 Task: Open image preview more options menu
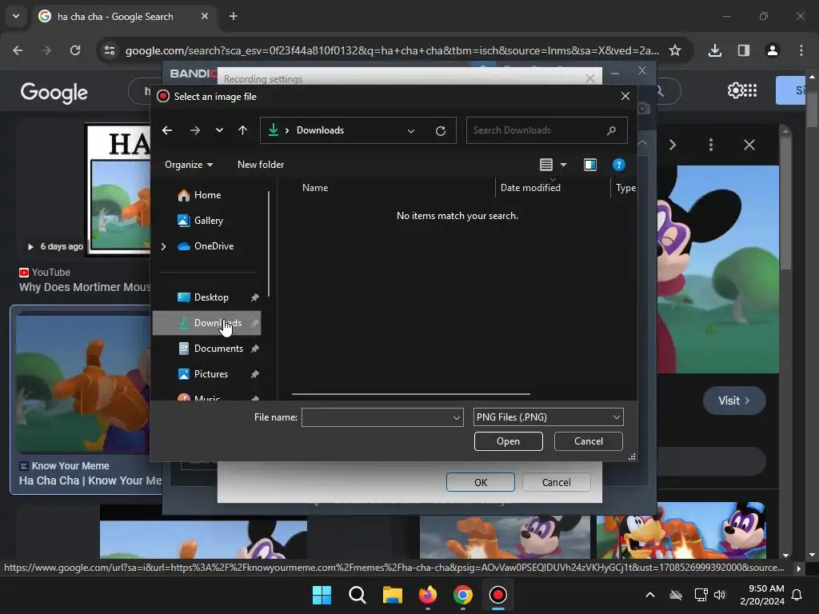click(711, 146)
